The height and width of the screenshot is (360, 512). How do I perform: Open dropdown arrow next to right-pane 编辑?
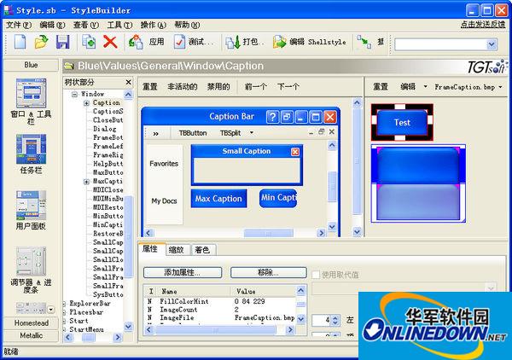pos(425,87)
